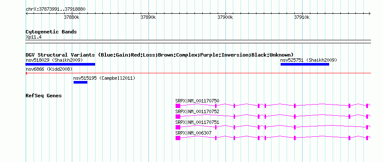Image resolution: width=383 pixels, height=162 pixels.
Task: Click the nsv525751 (Shaikh2009) variant label
Action: [x=309, y=60]
